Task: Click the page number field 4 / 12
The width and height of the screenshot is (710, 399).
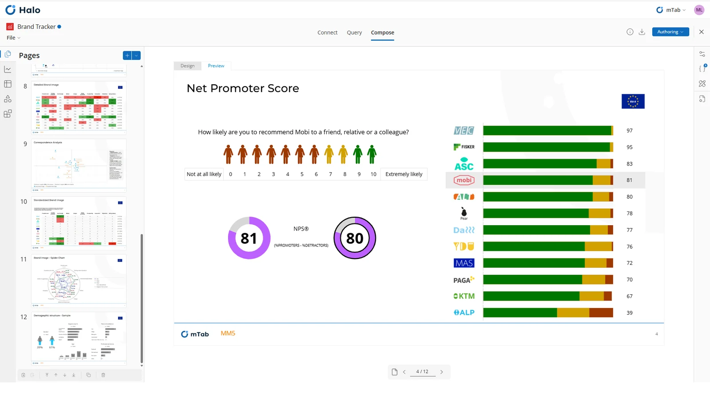Action: [x=422, y=372]
